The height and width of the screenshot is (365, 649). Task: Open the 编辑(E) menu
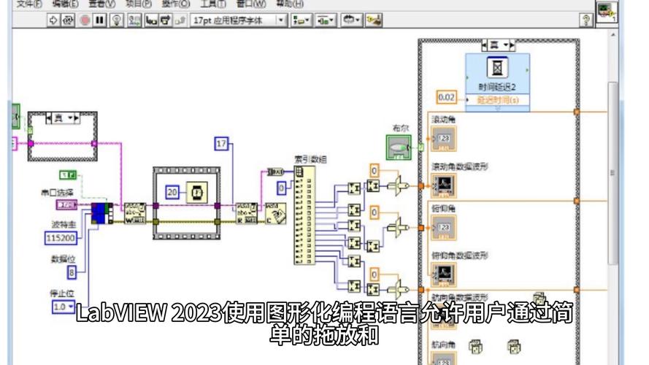(66, 4)
